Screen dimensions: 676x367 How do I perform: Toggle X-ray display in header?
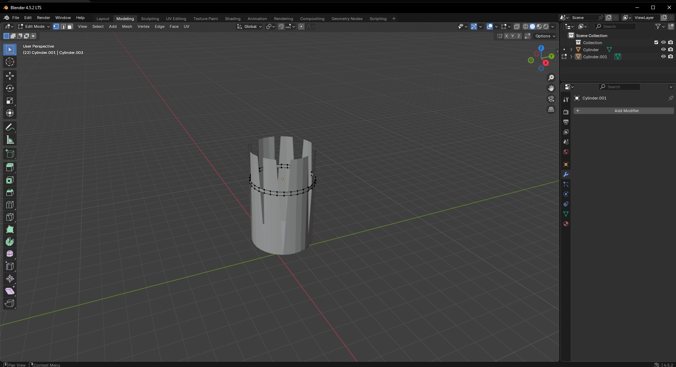pyautogui.click(x=517, y=26)
